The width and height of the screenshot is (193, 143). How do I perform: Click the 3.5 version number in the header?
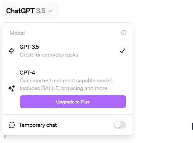point(41,11)
